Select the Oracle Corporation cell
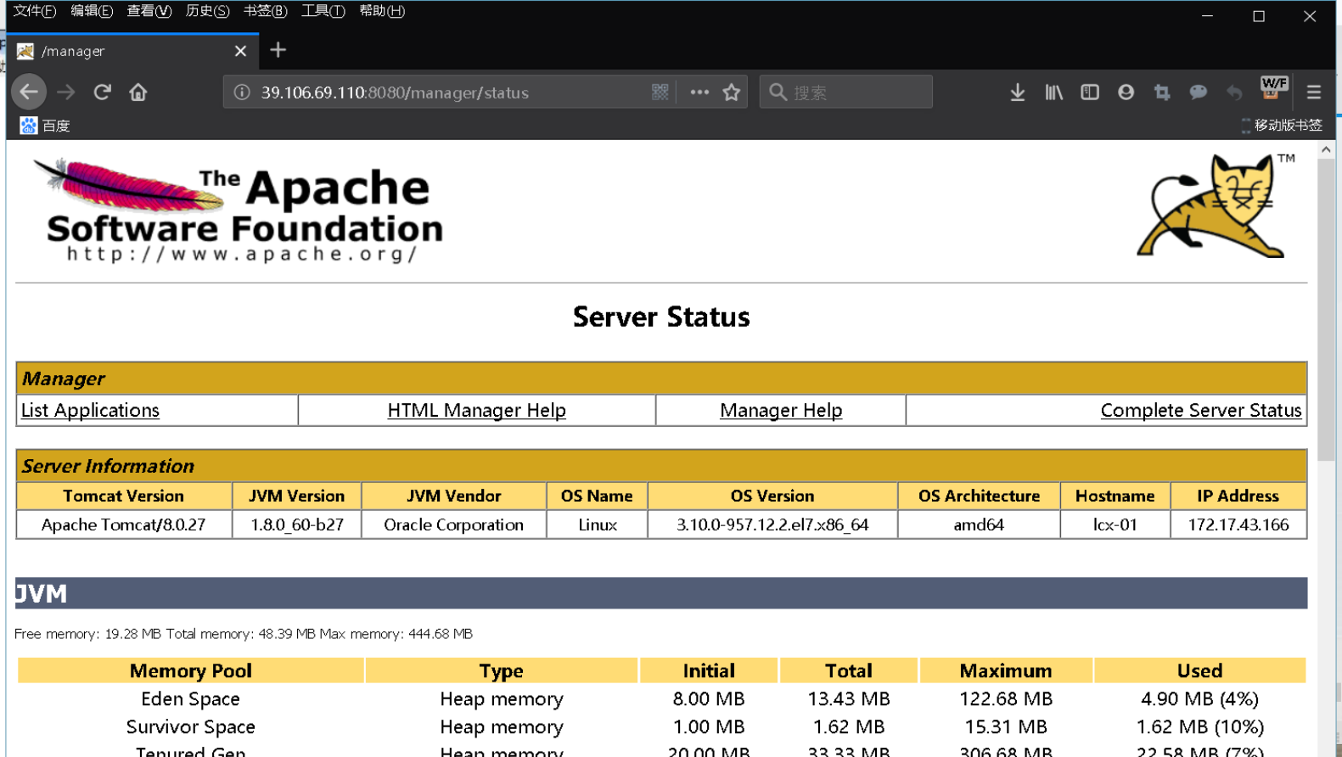Image resolution: width=1342 pixels, height=757 pixels. pyautogui.click(x=453, y=524)
